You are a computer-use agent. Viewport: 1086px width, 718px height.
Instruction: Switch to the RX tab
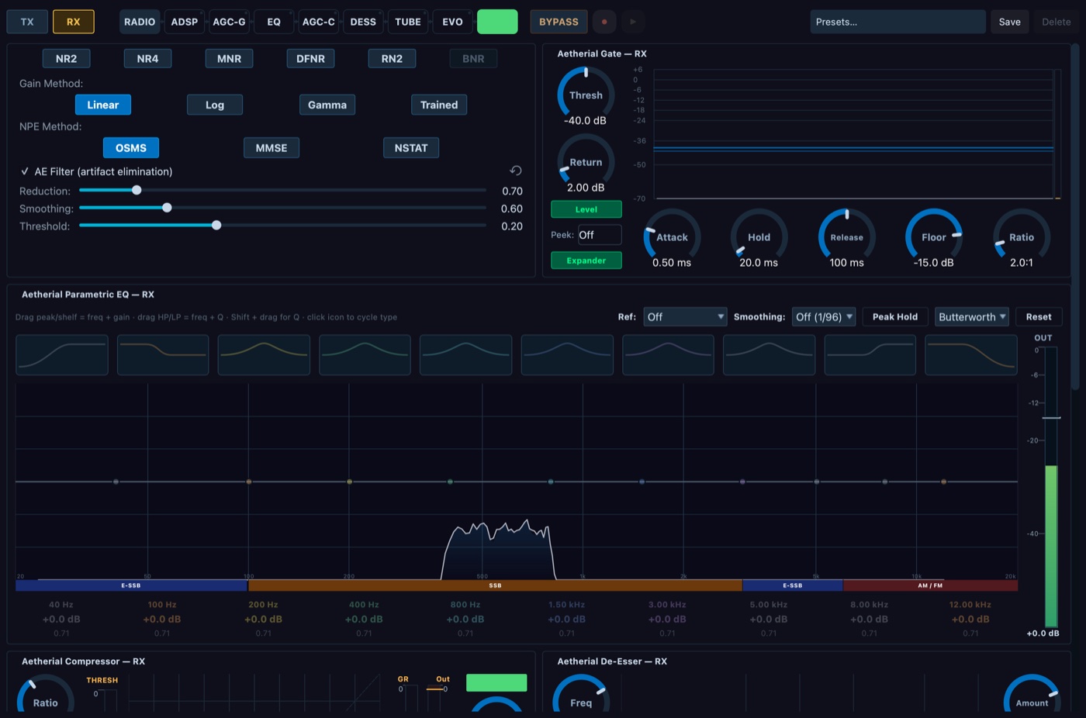point(73,22)
